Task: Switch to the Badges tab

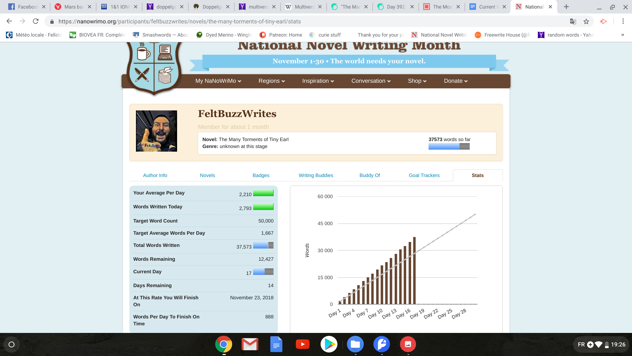Action: click(x=261, y=175)
